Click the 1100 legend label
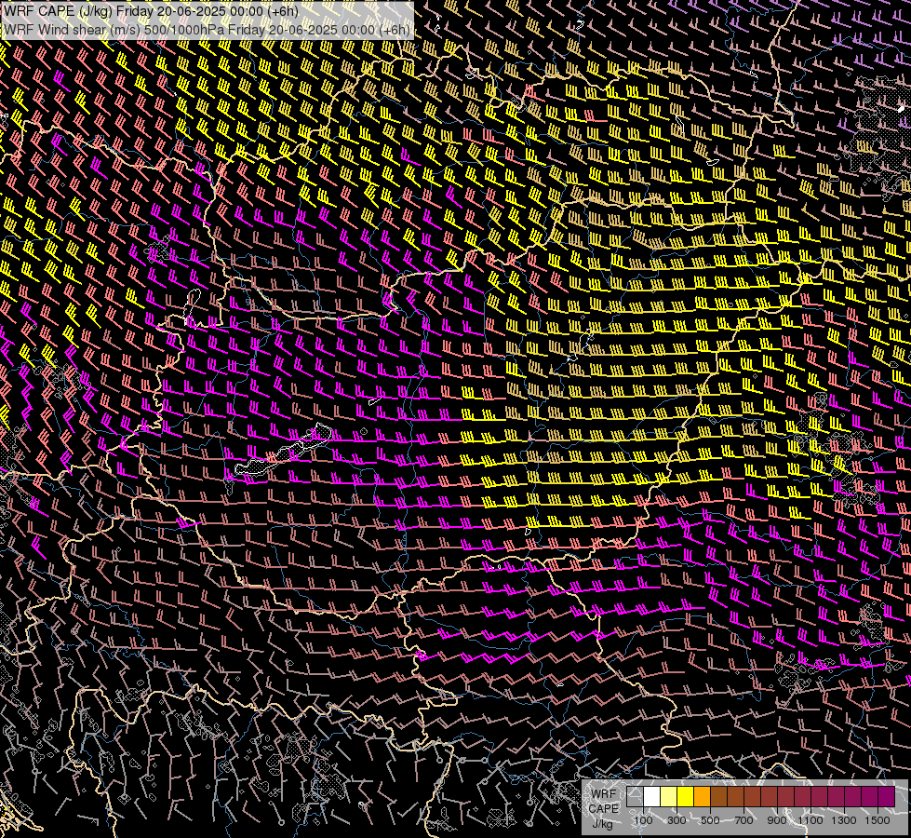 click(x=811, y=820)
